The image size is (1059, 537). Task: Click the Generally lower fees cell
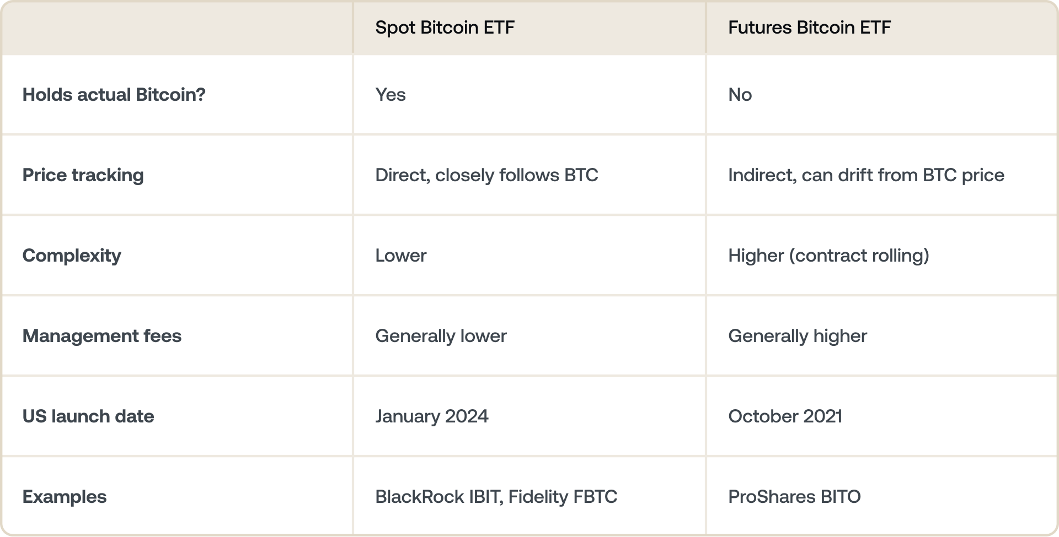(x=441, y=336)
